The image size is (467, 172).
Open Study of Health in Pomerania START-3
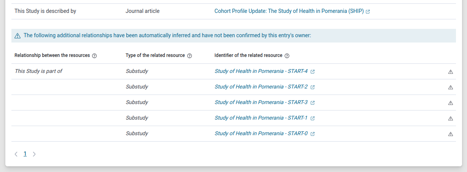click(x=261, y=103)
